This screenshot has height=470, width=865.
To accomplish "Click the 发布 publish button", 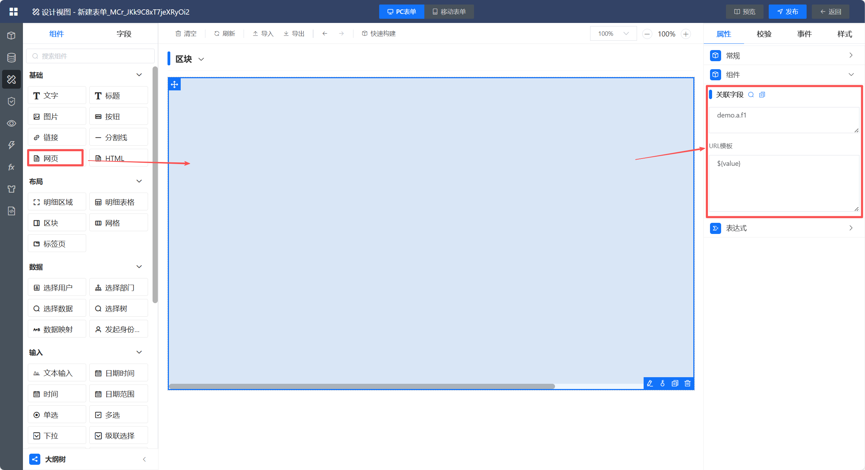I will (x=788, y=12).
